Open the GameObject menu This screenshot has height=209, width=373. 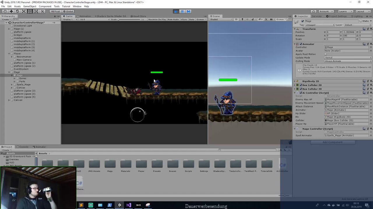(30, 6)
